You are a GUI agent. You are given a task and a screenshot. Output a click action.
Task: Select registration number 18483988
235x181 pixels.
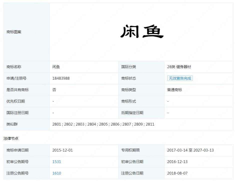61,78
